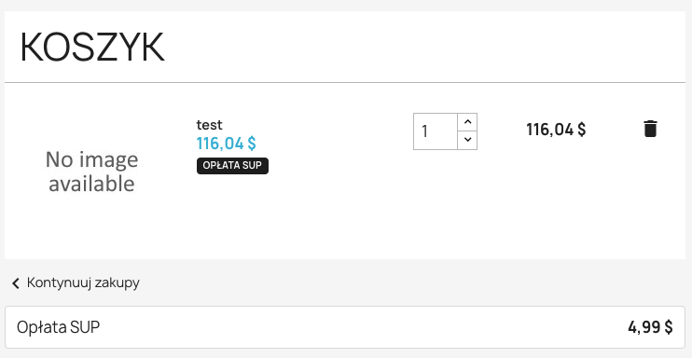
Task: Follow the Kontynuuj zakupy link text
Action: click(83, 282)
